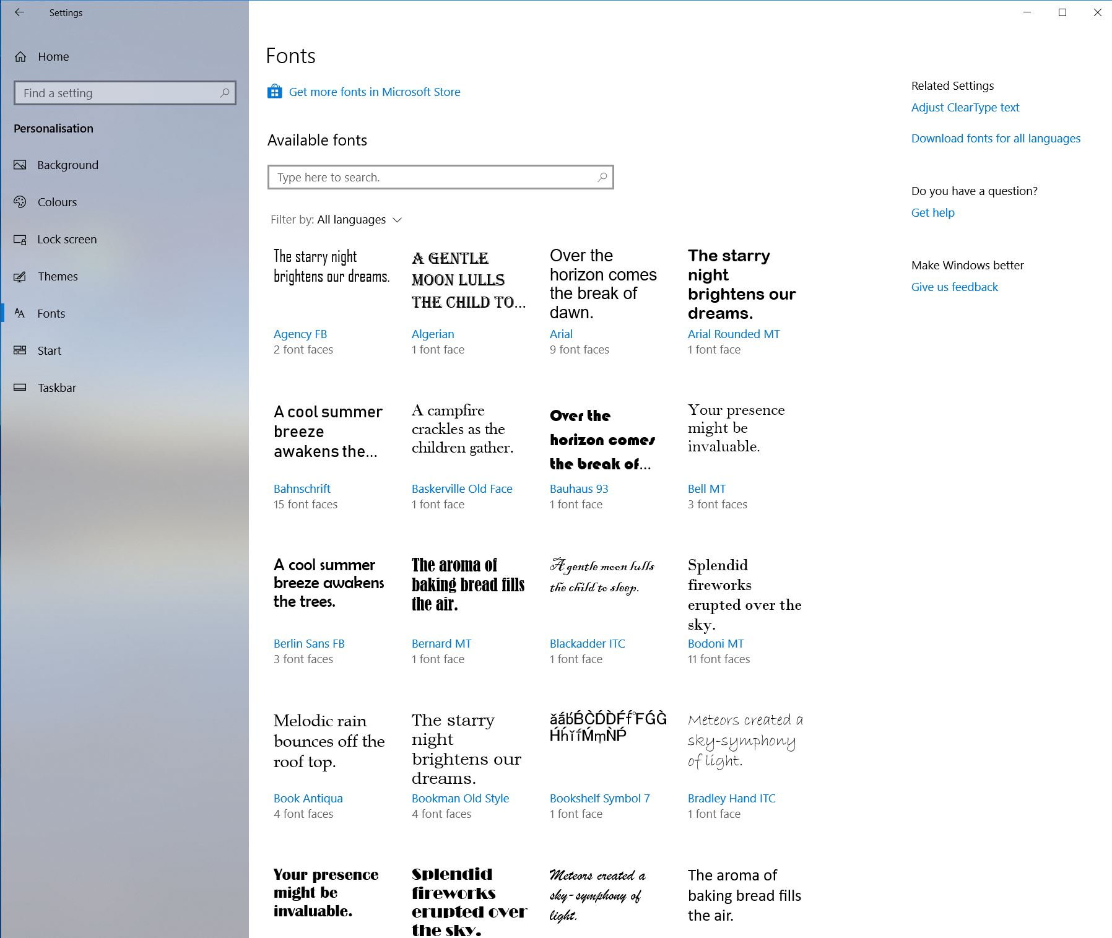Click the Colours palette icon

click(20, 202)
